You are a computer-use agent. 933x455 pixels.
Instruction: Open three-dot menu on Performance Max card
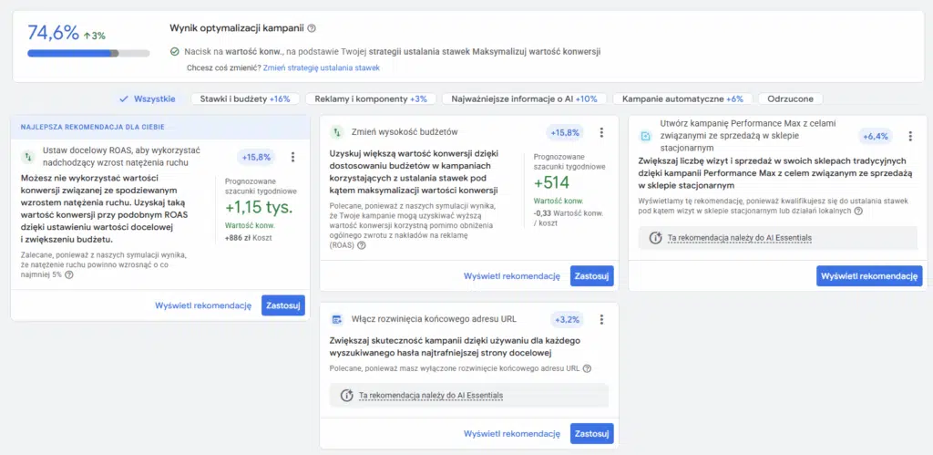pos(910,137)
